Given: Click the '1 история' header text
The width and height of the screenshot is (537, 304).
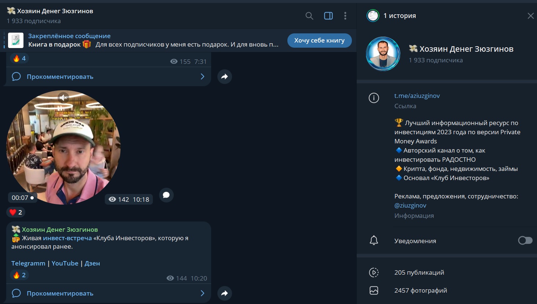Looking at the screenshot, I should click(x=400, y=16).
